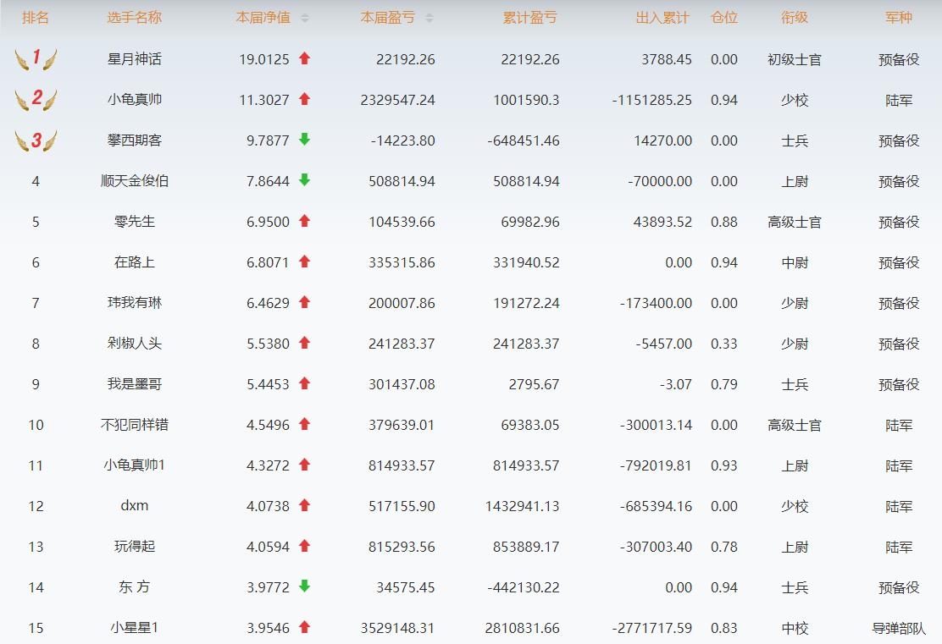942x644 pixels.
Task: Click the rank 3 wings badge
Action: point(36,140)
